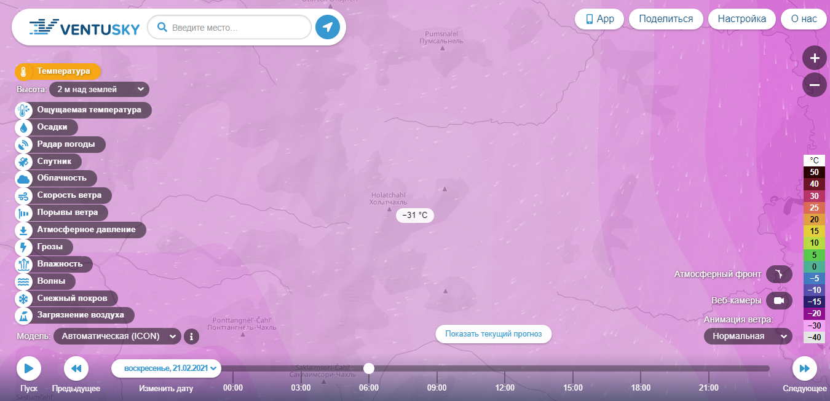The height and width of the screenshot is (401, 830).
Task: Select the Волны layer
Action: 45,282
